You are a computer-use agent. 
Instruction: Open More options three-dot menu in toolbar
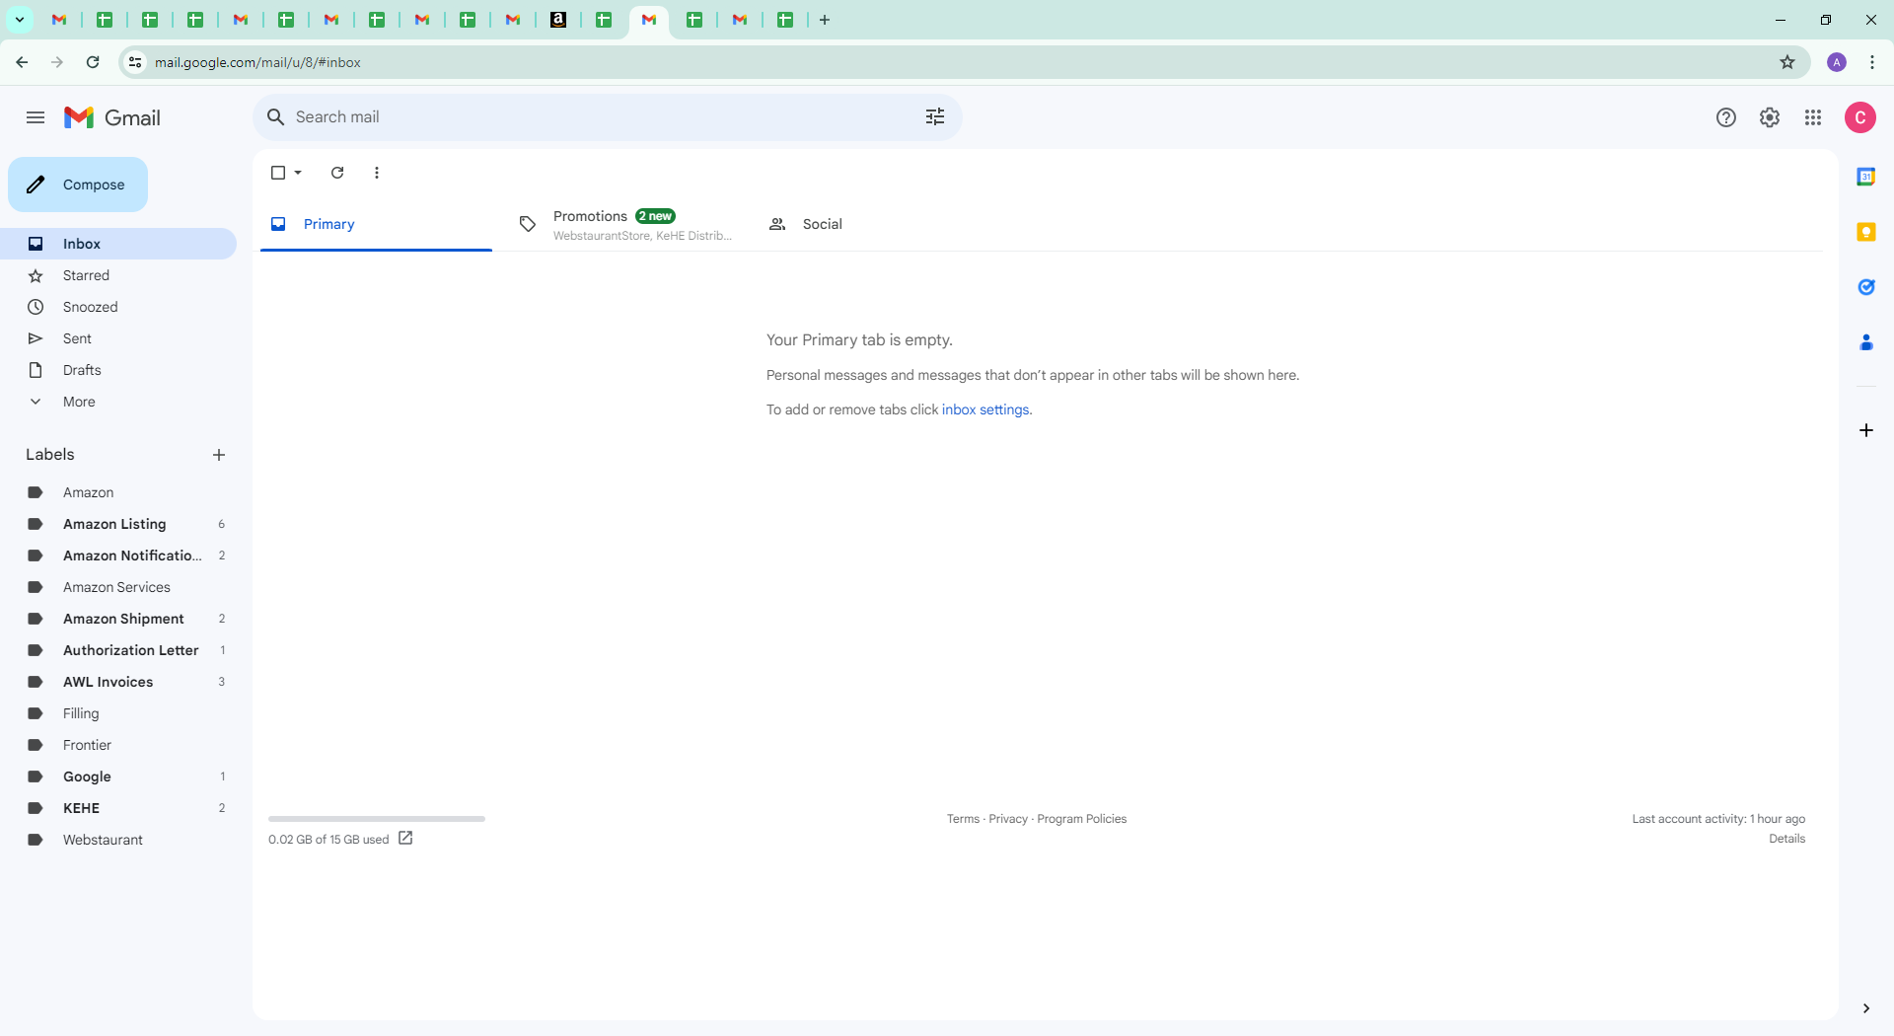click(x=377, y=173)
